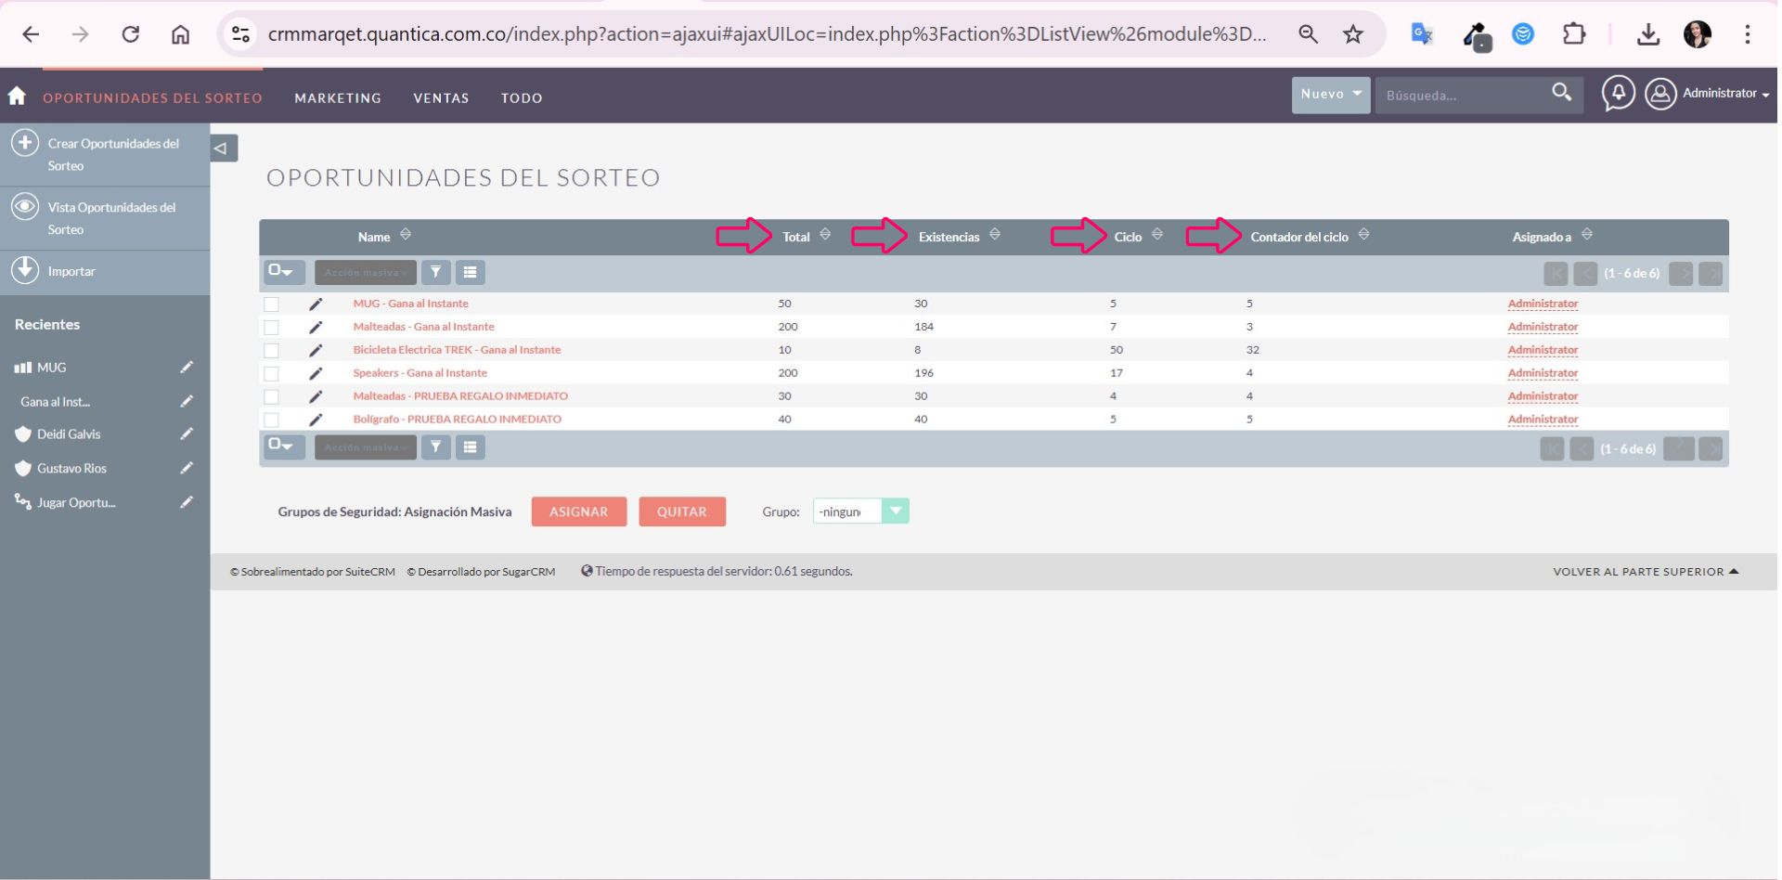Click the home icon in navigation bar

click(x=17, y=96)
